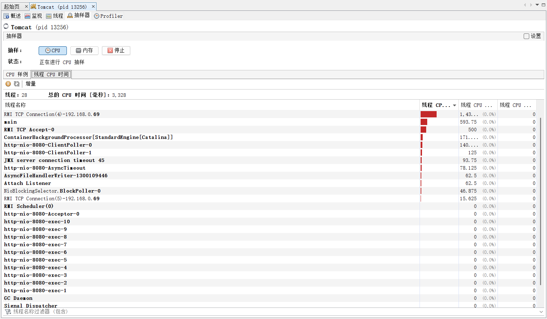Select NioBlockingSelector.BlockPoller-0 row

(270, 191)
